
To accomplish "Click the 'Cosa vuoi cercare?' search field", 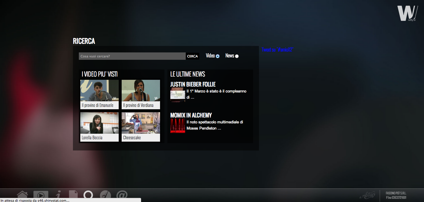I will click(x=132, y=56).
